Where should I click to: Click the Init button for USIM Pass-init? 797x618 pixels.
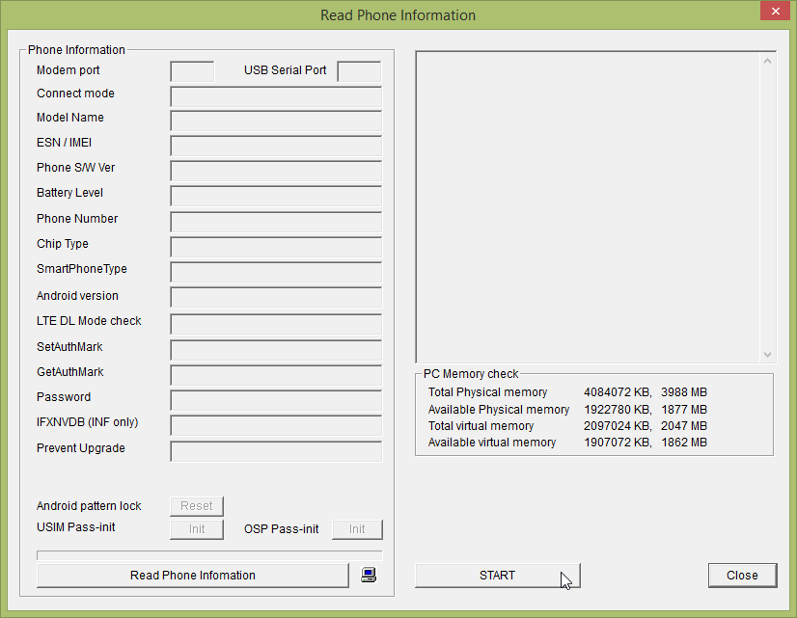(197, 529)
